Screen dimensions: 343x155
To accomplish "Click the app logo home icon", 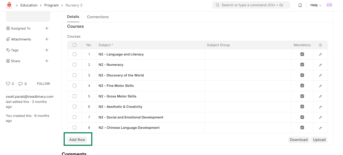I will [x=9, y=5].
